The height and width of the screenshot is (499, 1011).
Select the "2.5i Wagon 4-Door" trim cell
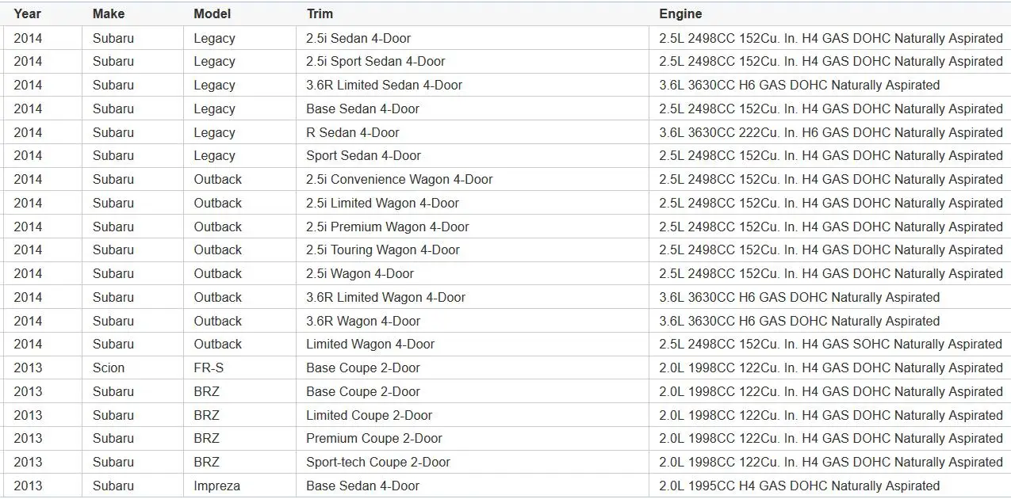(x=473, y=273)
